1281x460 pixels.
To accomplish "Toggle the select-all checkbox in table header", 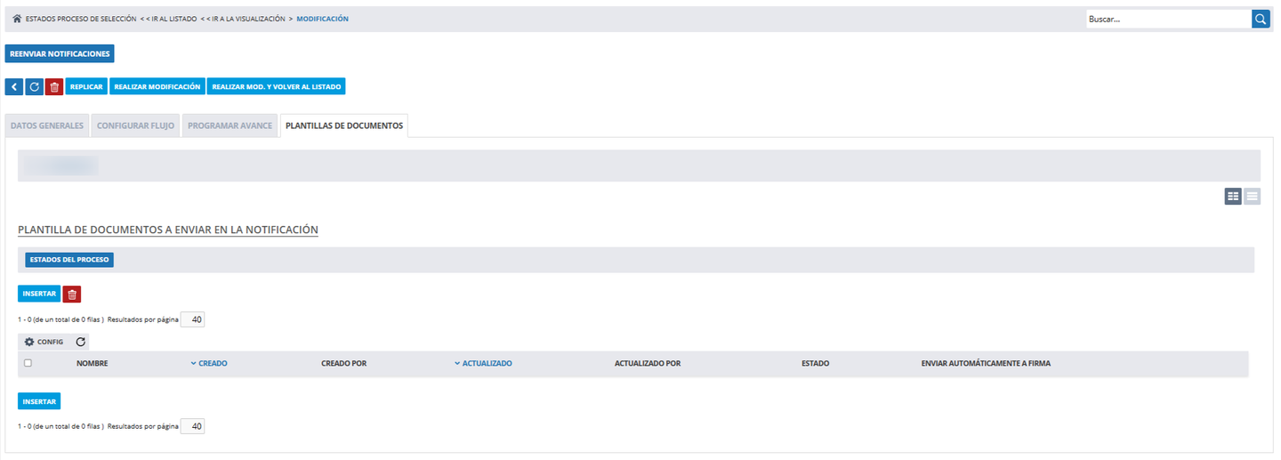I will (x=28, y=363).
